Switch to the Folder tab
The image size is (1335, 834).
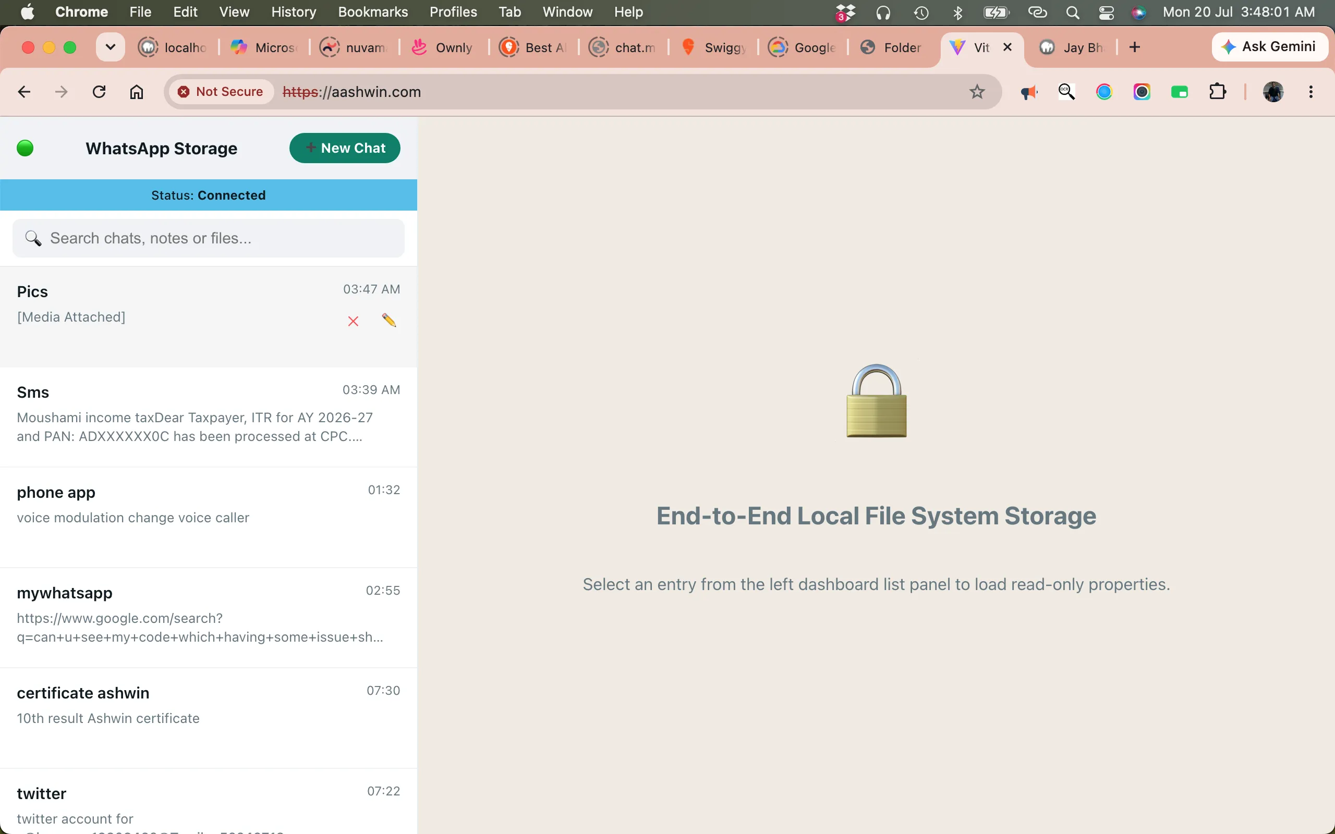point(892,47)
